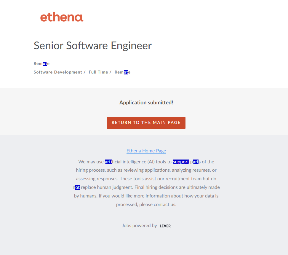The image size is (288, 255).
Task: Click the highlighted 'arti' in artificial
Action: 108,162
